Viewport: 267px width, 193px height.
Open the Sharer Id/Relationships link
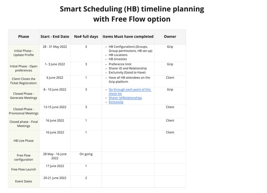125,98
